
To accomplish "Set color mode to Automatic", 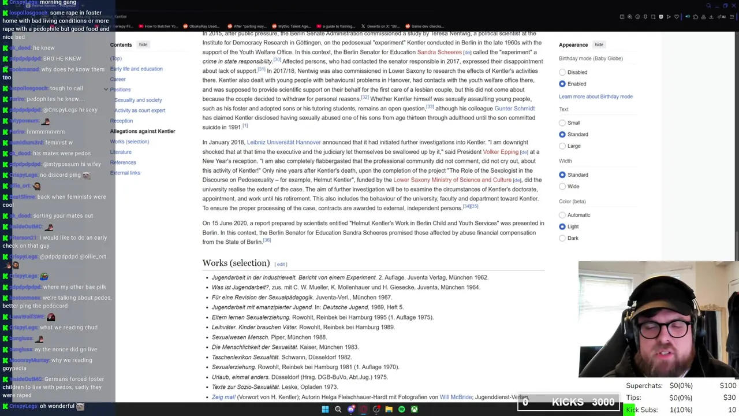I will (x=562, y=215).
